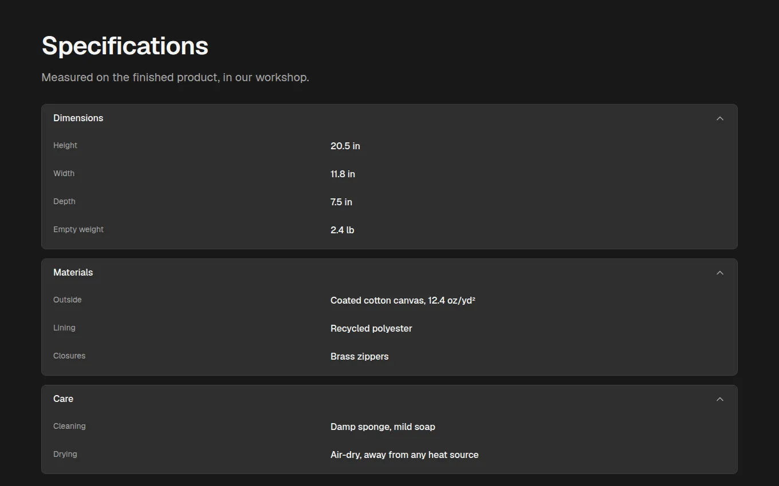This screenshot has height=486, width=779.
Task: Click the Empty weight label
Action: tap(78, 229)
